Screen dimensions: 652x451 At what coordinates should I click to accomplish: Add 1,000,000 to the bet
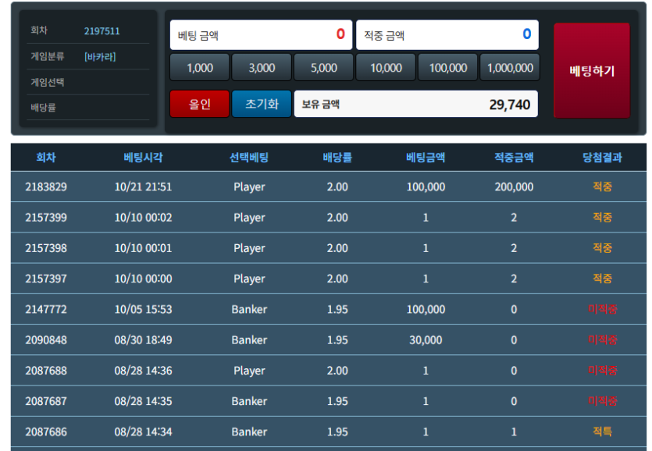[510, 67]
